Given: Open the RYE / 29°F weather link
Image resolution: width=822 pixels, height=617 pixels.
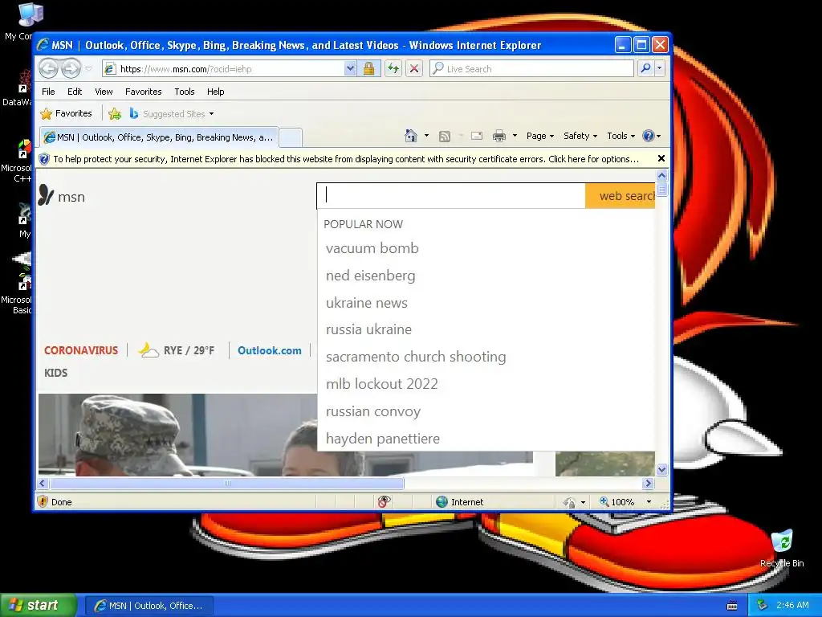Looking at the screenshot, I should (x=176, y=350).
